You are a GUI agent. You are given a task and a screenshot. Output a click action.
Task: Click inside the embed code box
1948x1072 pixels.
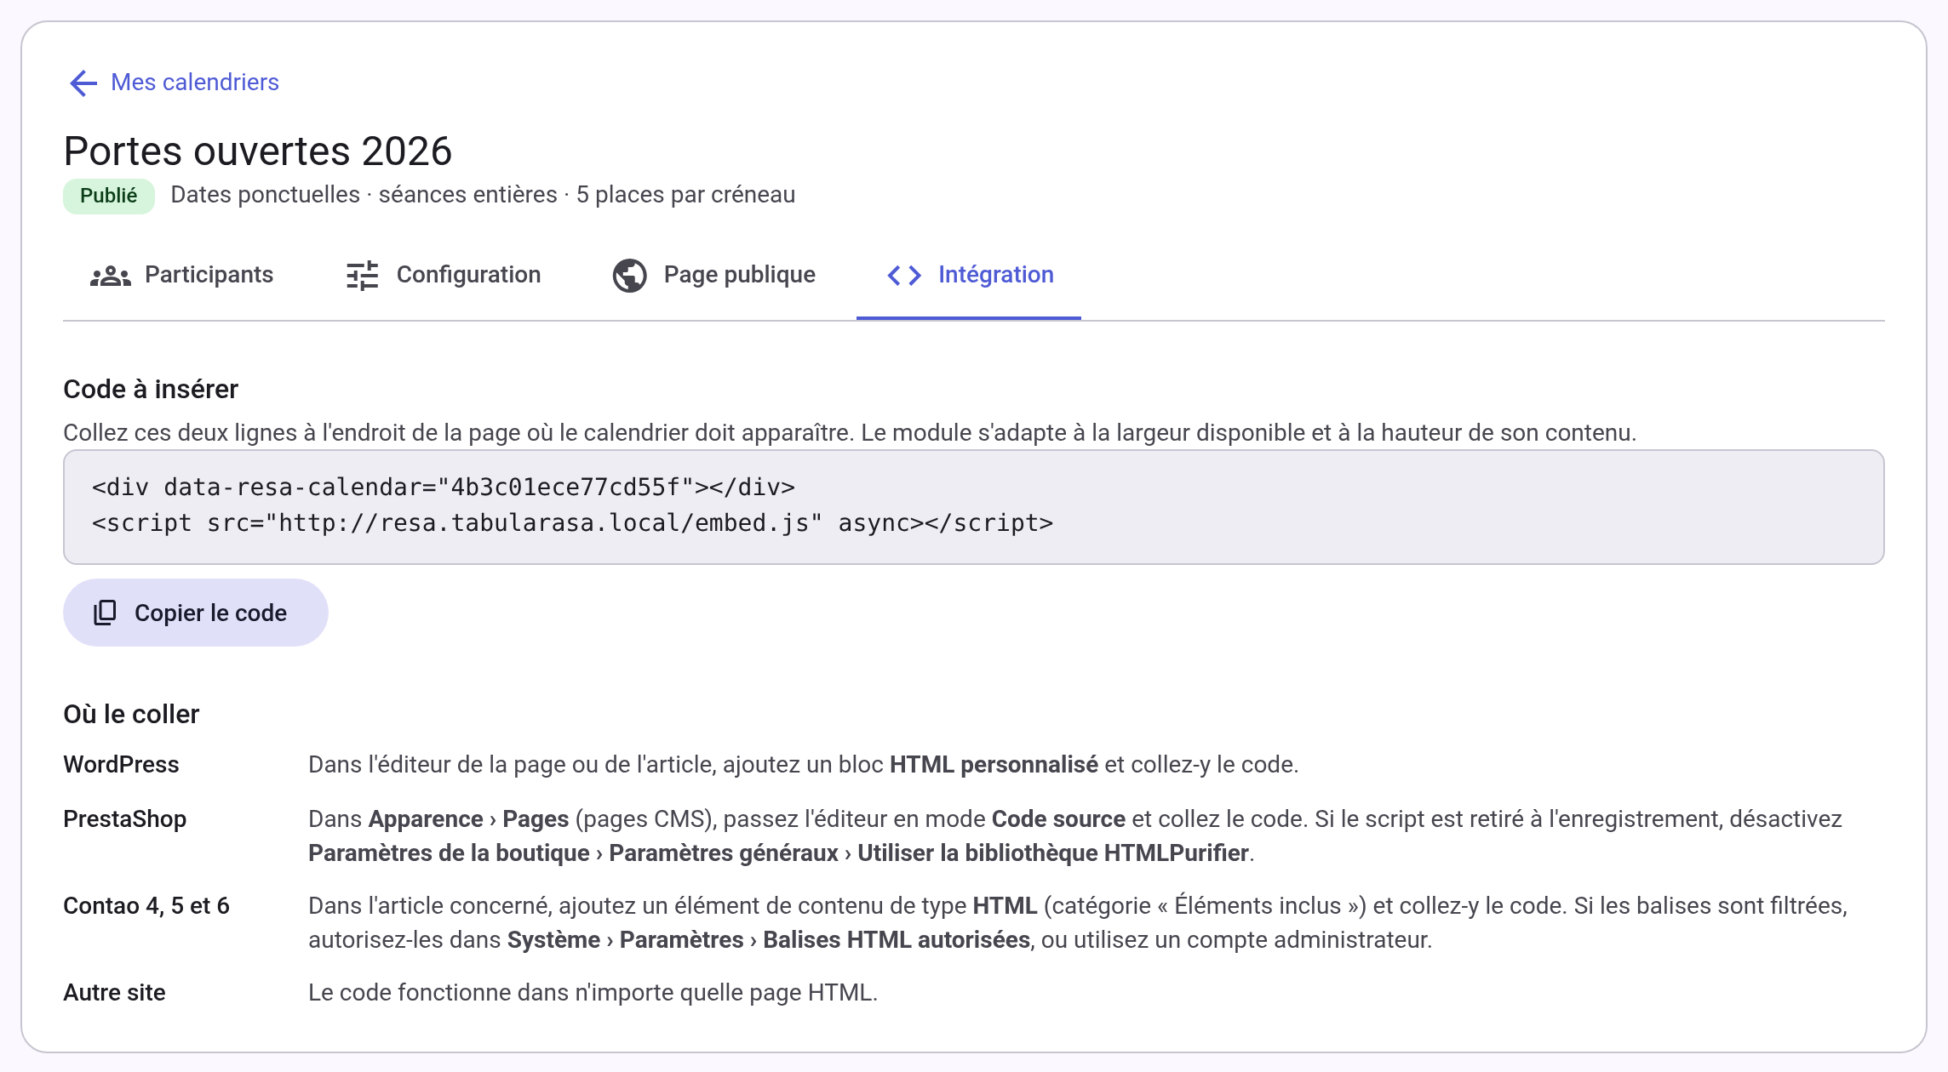[x=973, y=507]
